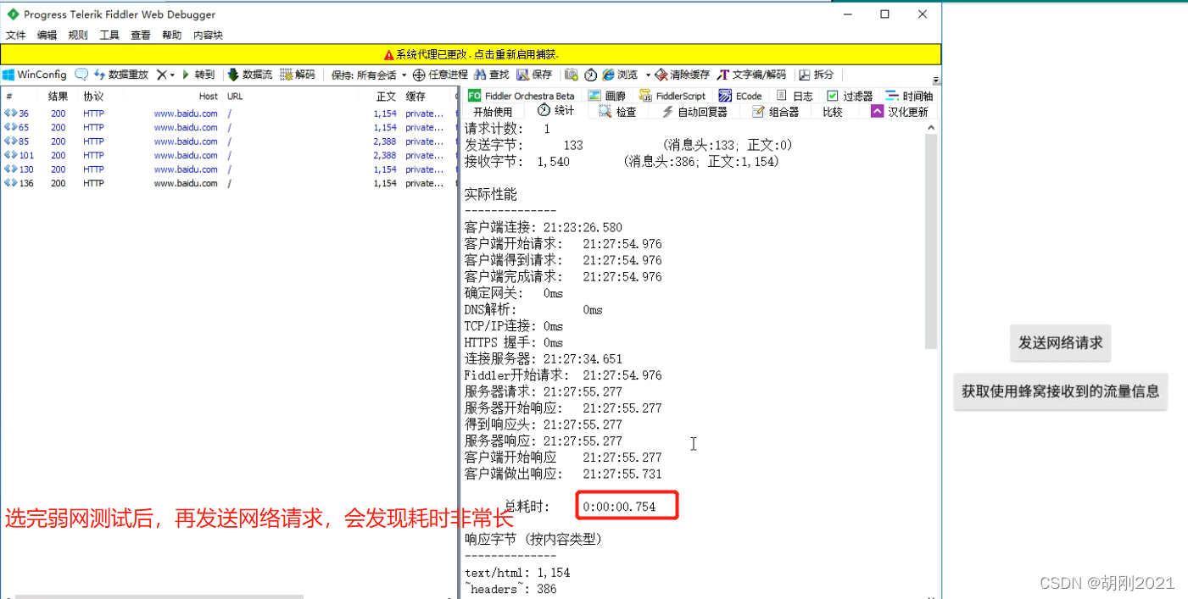The width and height of the screenshot is (1188, 599).
Task: Switch to FiddlerScript tab
Action: (x=672, y=96)
